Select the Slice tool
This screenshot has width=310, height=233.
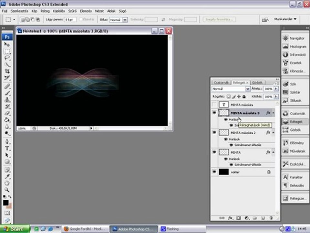(x=7, y=78)
